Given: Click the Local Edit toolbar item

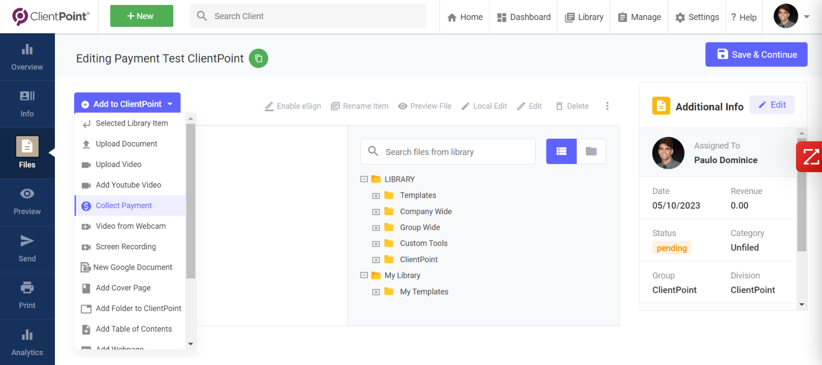Looking at the screenshot, I should [484, 106].
